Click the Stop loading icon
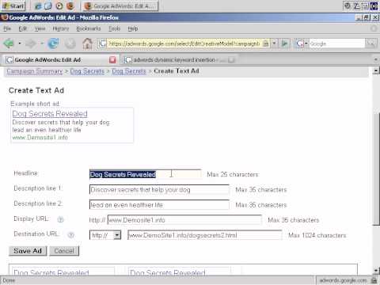 click(70, 44)
